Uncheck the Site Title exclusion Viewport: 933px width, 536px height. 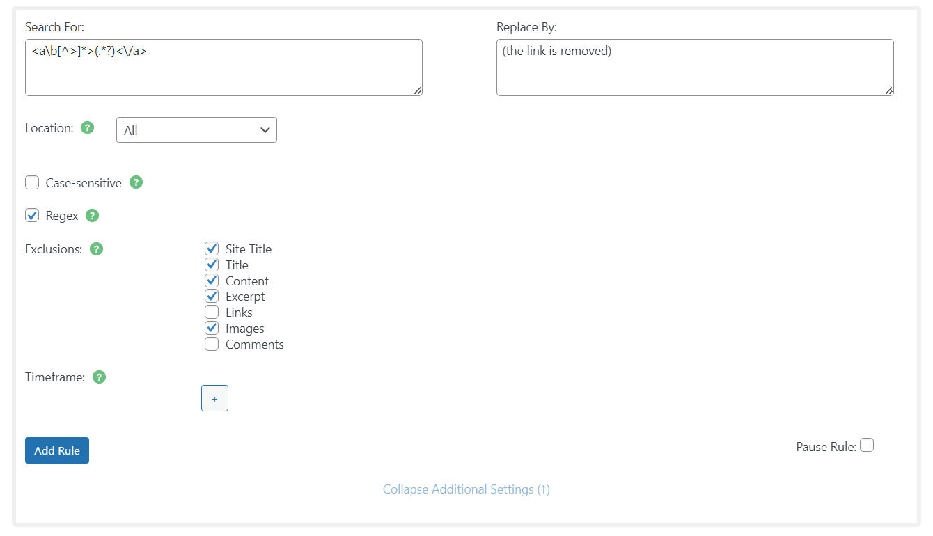coord(212,249)
